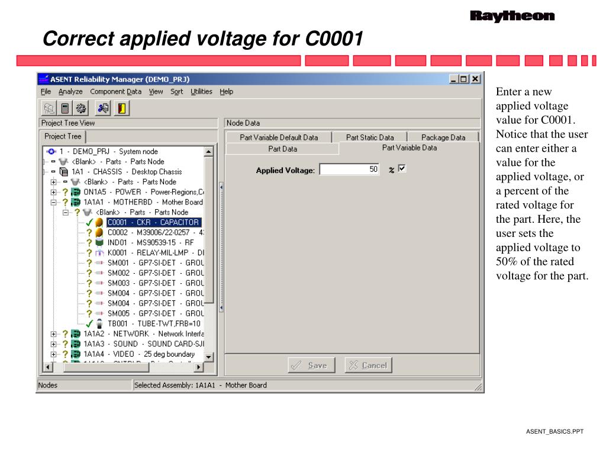Click the green check mark beside C0001
The width and height of the screenshot is (606, 455).
[x=89, y=223]
